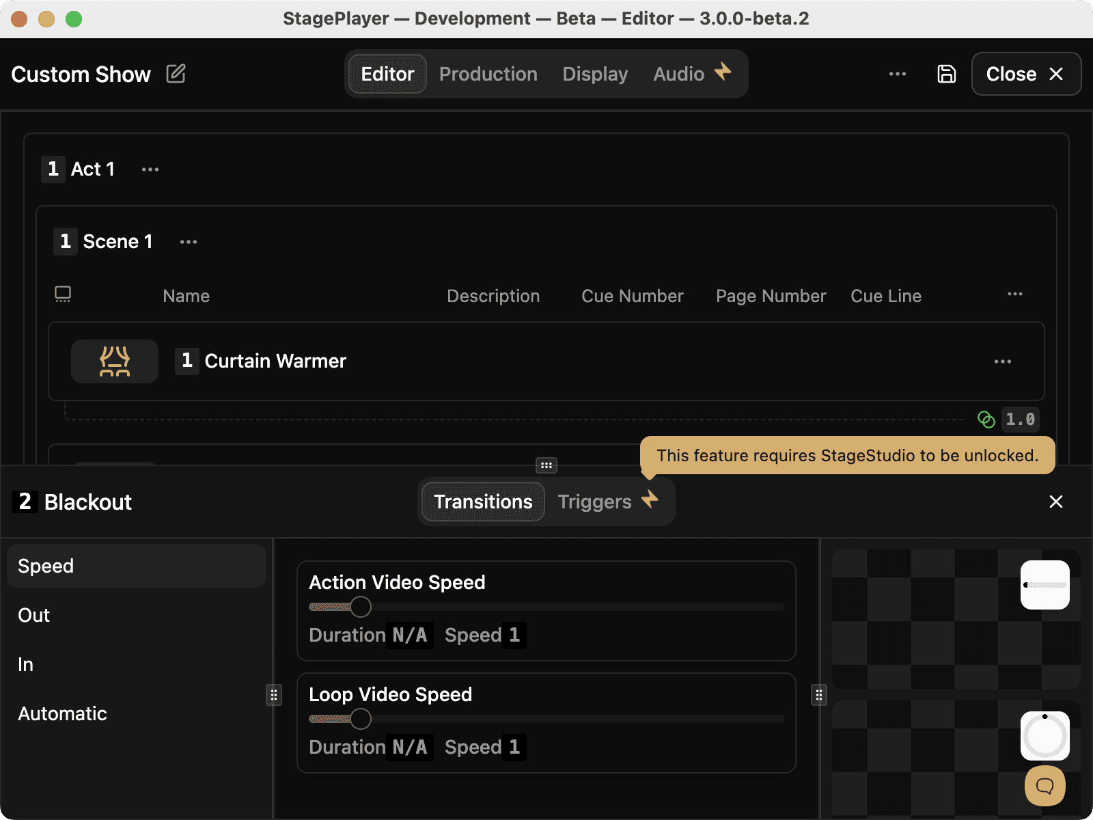Viewport: 1093px width, 820px height.
Task: Open column header options ellipsis
Action: [x=1015, y=294]
